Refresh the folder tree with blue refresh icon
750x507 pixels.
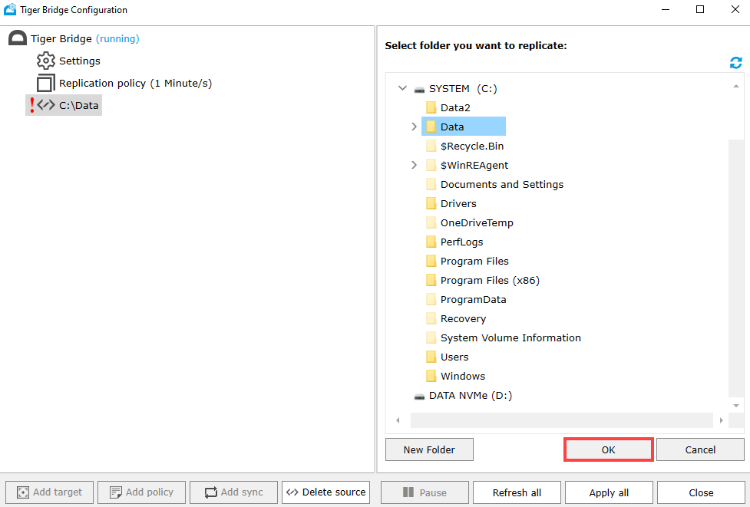(735, 63)
